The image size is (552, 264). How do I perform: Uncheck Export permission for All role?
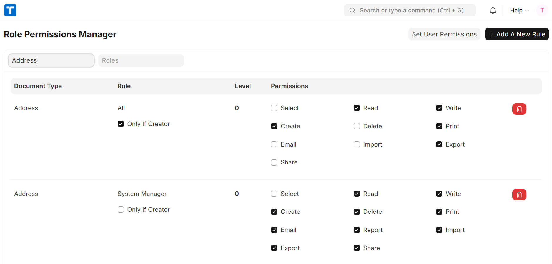point(439,144)
